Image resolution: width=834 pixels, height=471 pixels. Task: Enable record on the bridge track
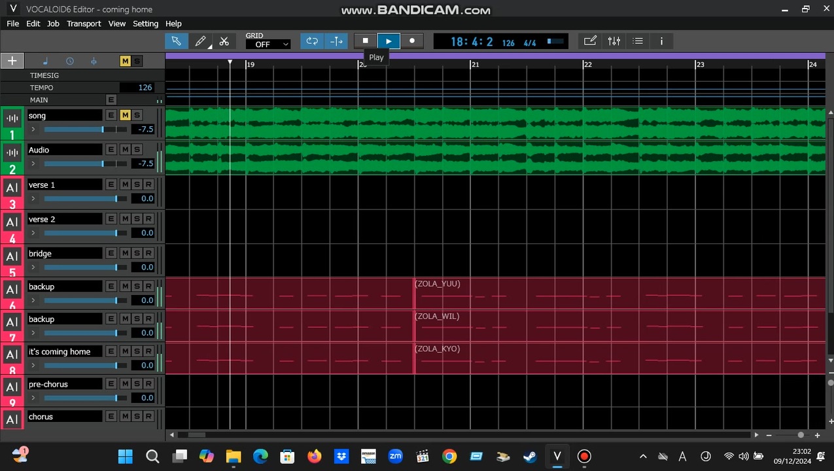pos(148,253)
